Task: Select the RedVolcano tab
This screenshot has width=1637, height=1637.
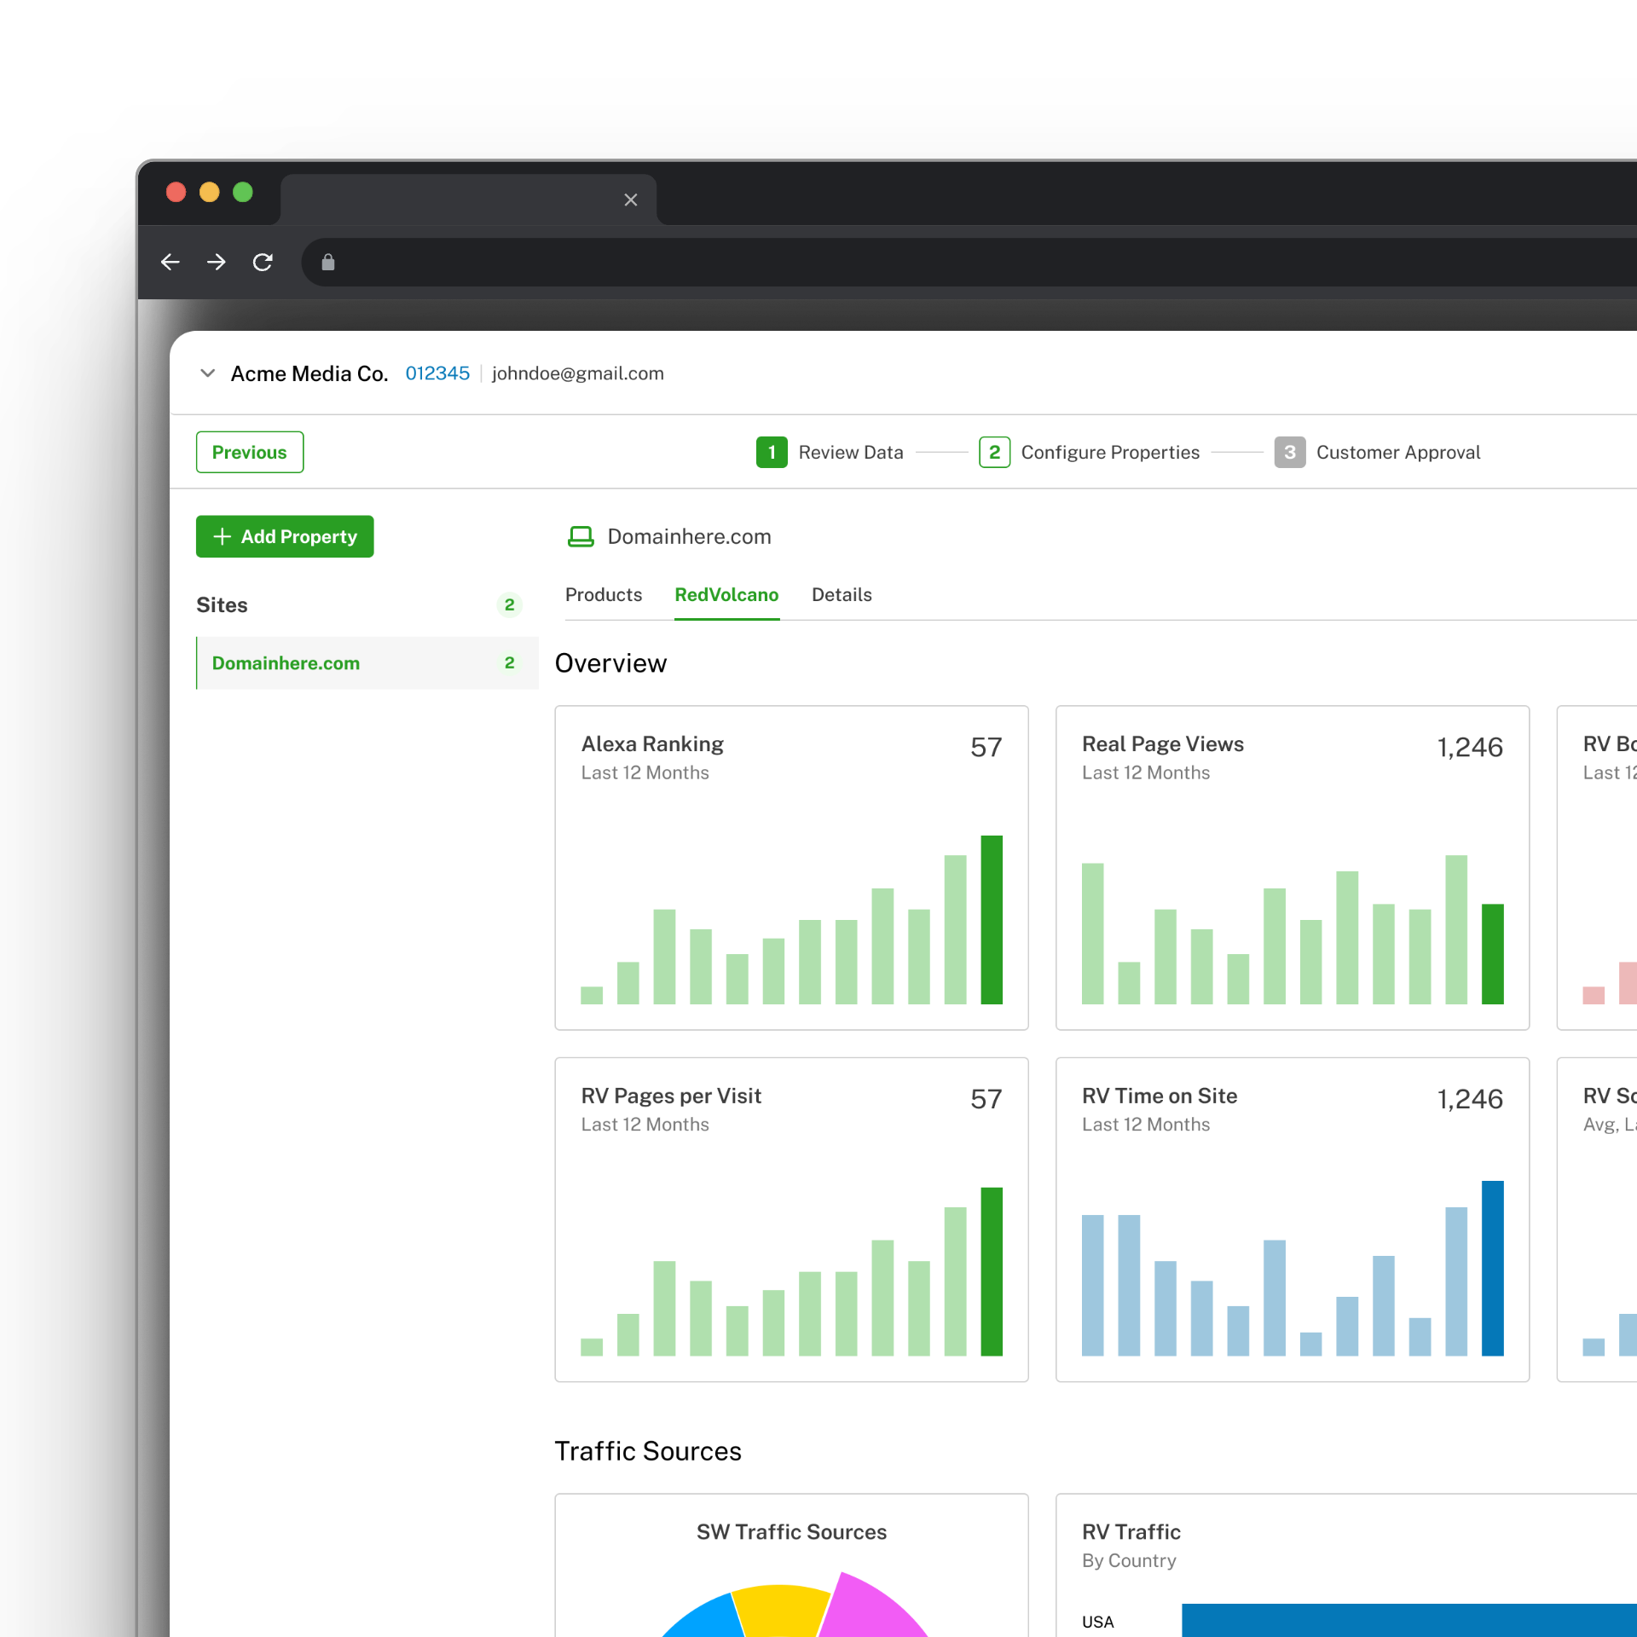Action: [726, 594]
